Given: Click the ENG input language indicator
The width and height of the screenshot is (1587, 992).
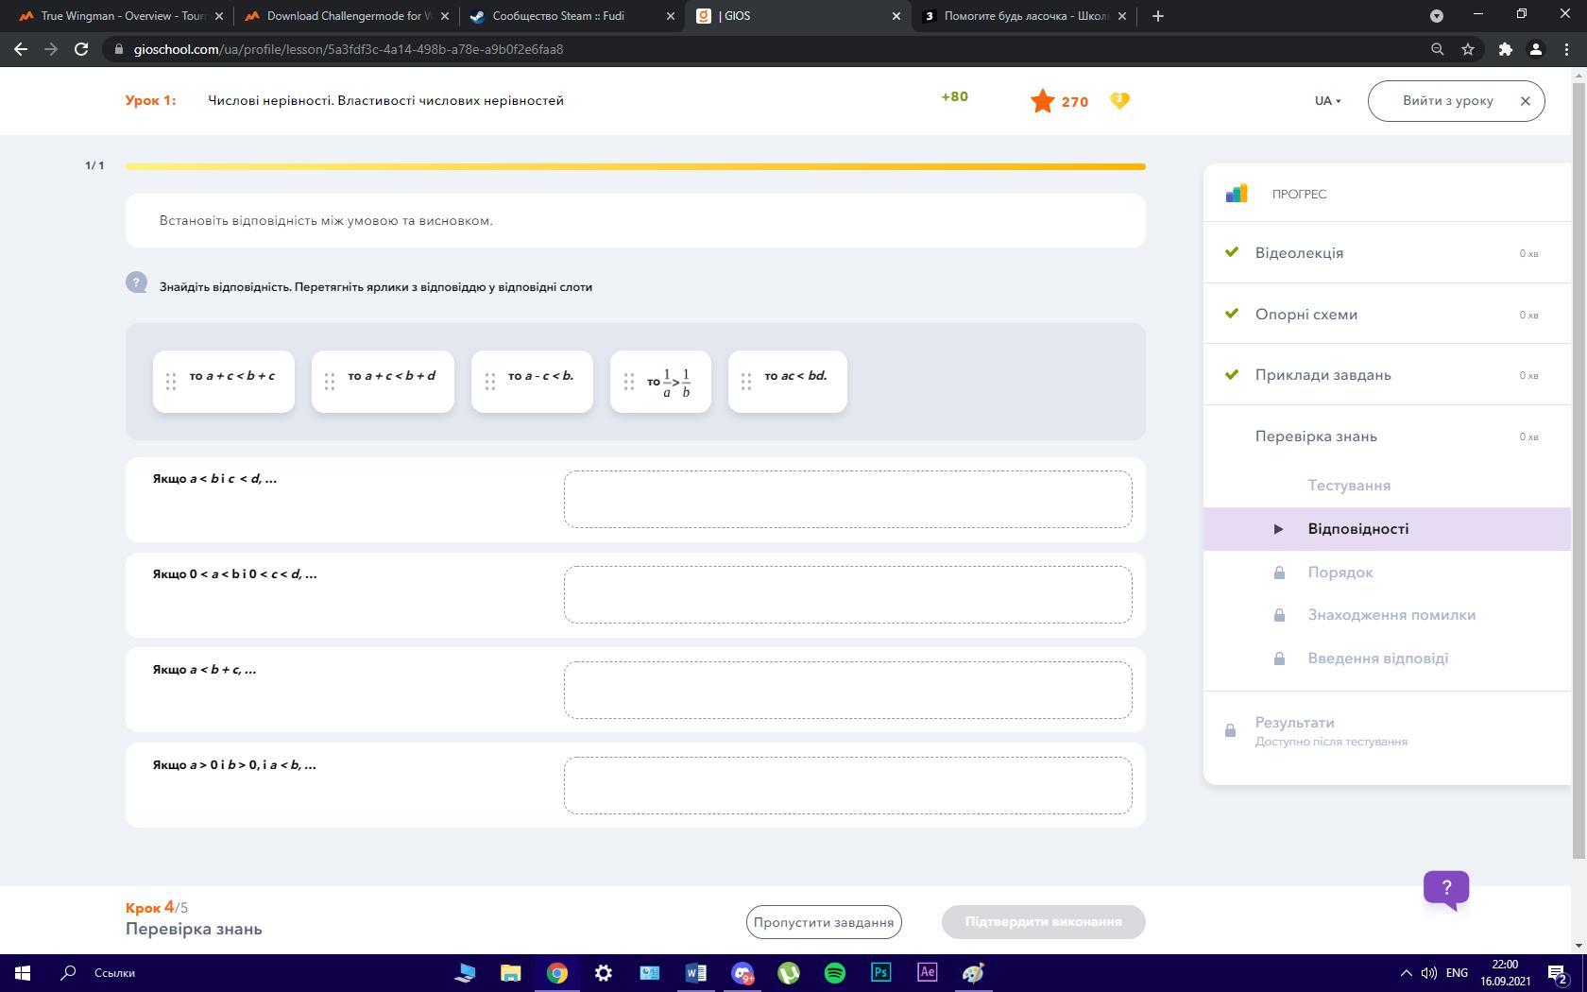Looking at the screenshot, I should pos(1457,973).
